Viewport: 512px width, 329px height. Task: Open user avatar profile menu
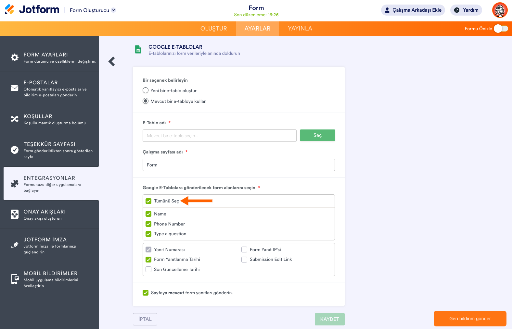point(500,10)
